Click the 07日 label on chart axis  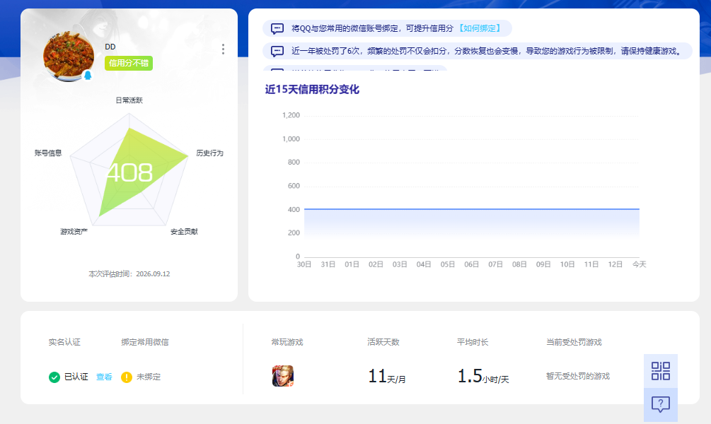(495, 264)
